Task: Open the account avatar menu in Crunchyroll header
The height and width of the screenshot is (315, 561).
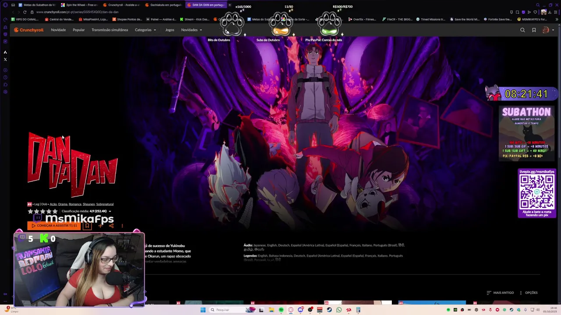Action: (x=546, y=30)
